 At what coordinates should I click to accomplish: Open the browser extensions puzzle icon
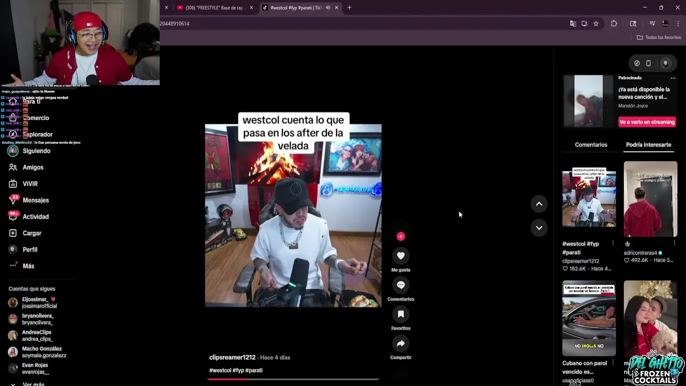pos(614,24)
